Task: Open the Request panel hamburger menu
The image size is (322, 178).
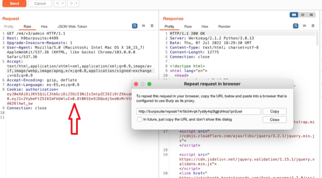Action: [152, 26]
